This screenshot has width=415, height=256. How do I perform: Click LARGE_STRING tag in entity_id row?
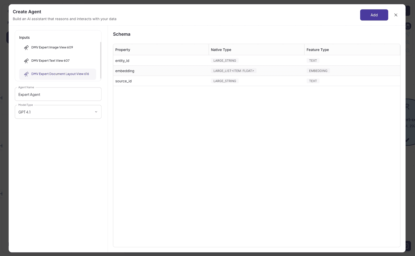coord(225,61)
